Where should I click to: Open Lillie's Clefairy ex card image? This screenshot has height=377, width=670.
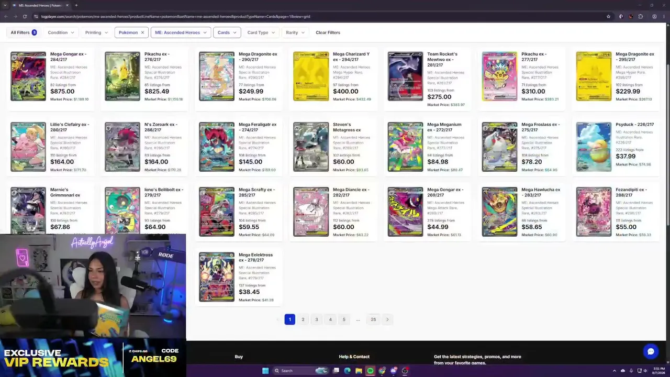click(x=28, y=147)
